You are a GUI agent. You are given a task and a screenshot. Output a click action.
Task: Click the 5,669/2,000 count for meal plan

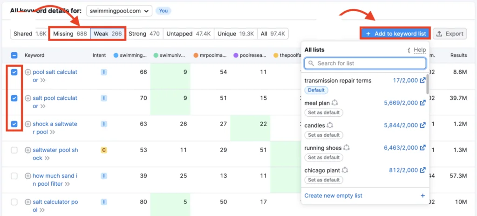point(401,103)
